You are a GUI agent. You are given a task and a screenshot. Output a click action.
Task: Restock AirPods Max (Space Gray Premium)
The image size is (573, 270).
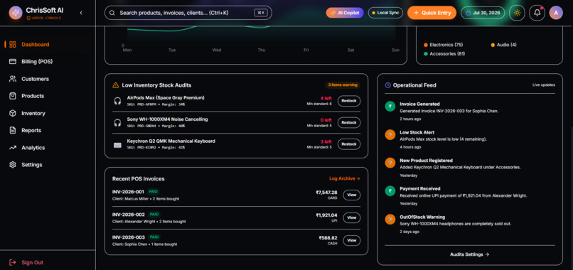tap(348, 101)
